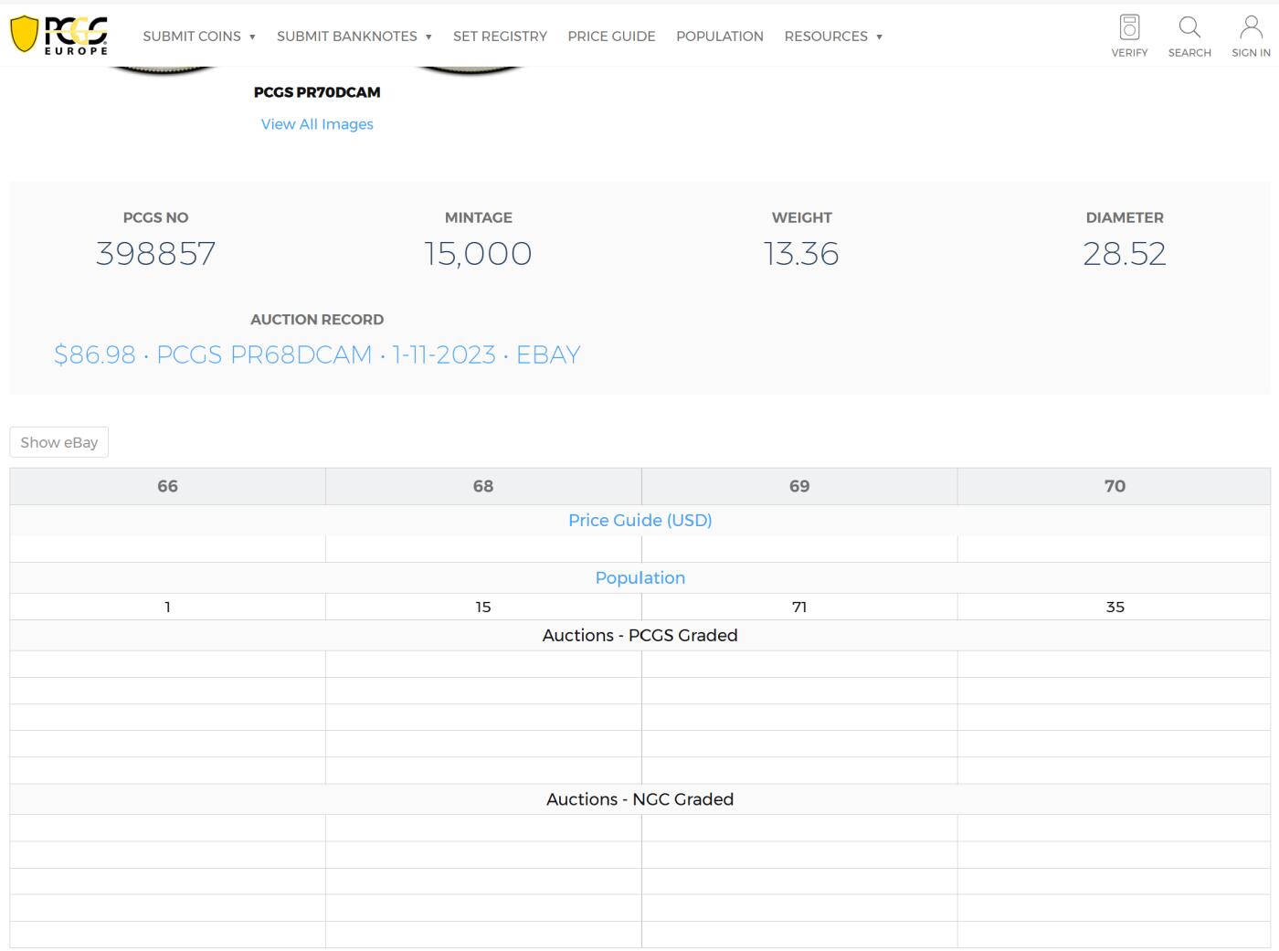Select the grade 70 column header
The width and height of the screenshot is (1279, 951).
click(1115, 486)
